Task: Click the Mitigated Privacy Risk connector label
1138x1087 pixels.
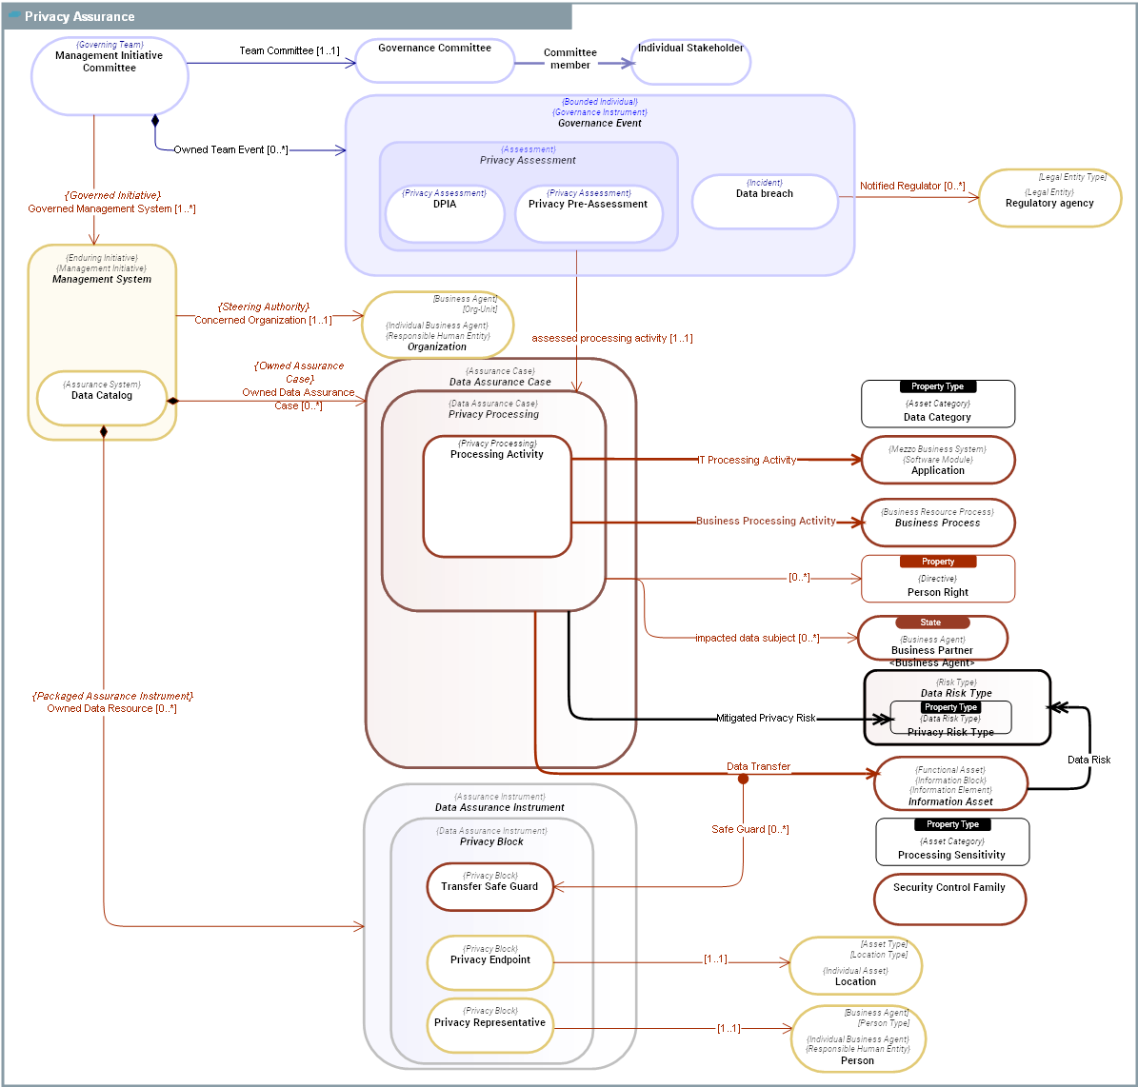Action: 767,718
